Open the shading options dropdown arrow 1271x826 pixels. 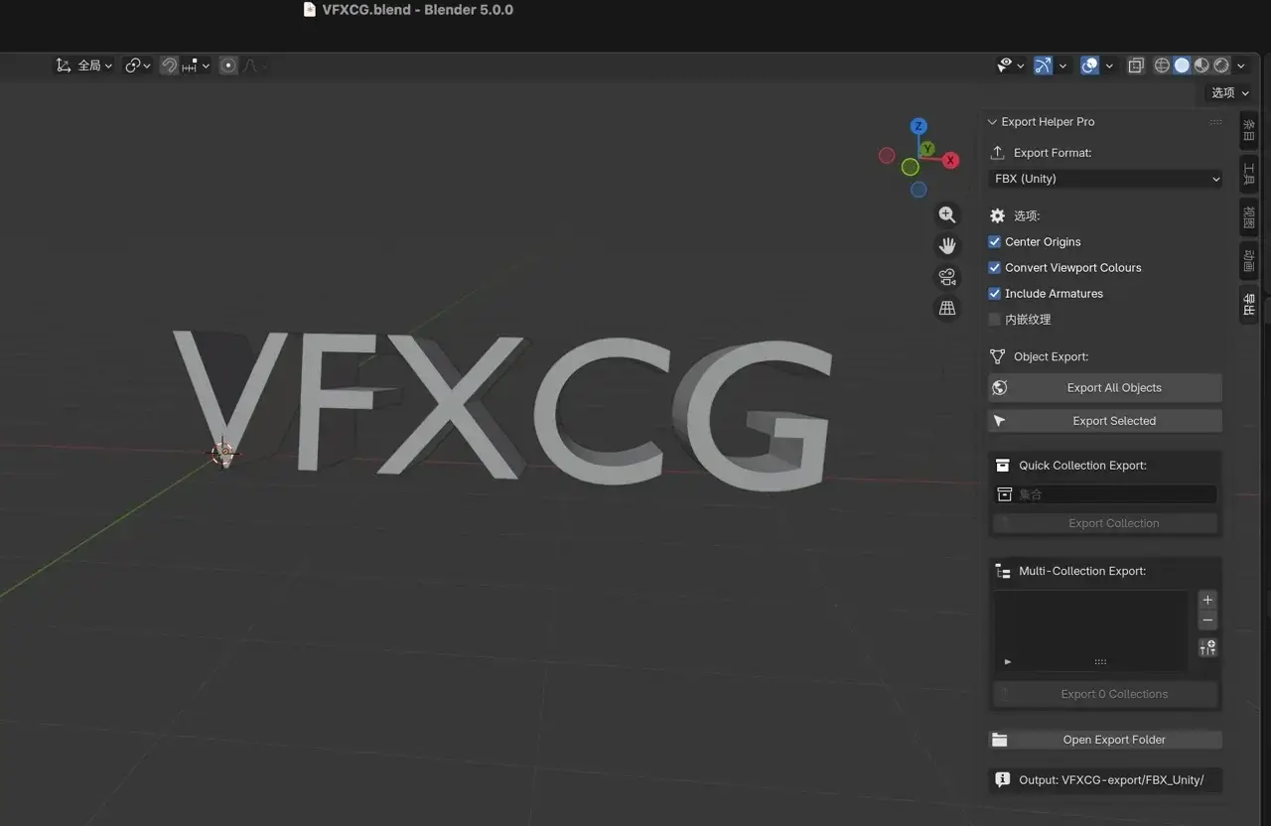[1241, 66]
